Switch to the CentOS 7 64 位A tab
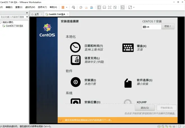This screenshot has width=185, height=128. click(57, 14)
